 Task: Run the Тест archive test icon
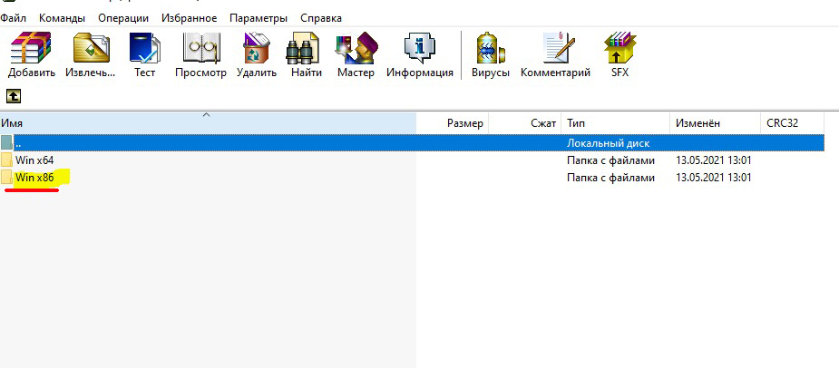click(145, 53)
